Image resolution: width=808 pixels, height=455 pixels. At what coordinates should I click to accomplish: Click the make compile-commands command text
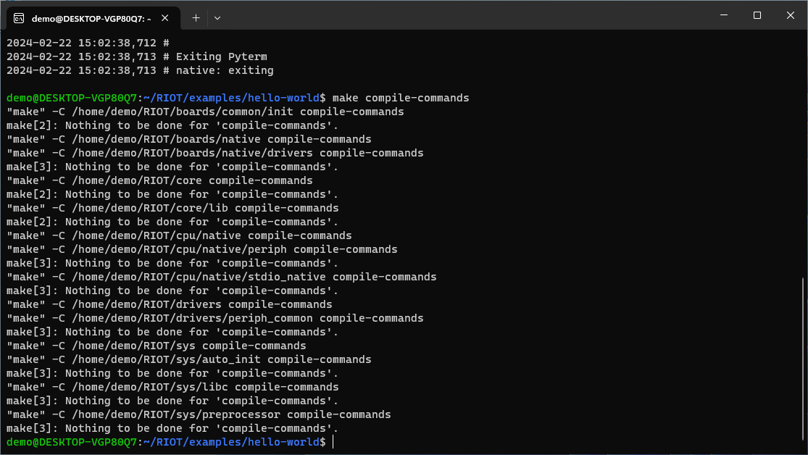tap(401, 97)
